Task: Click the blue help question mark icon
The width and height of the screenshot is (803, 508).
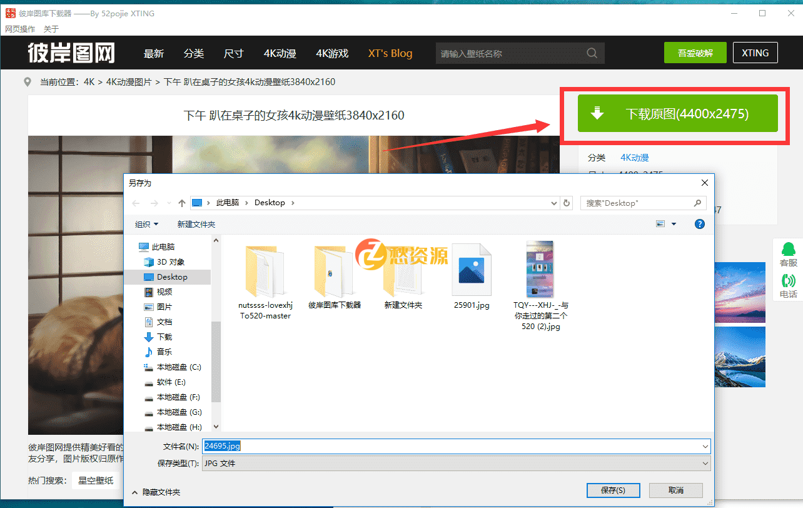Action: click(x=699, y=223)
